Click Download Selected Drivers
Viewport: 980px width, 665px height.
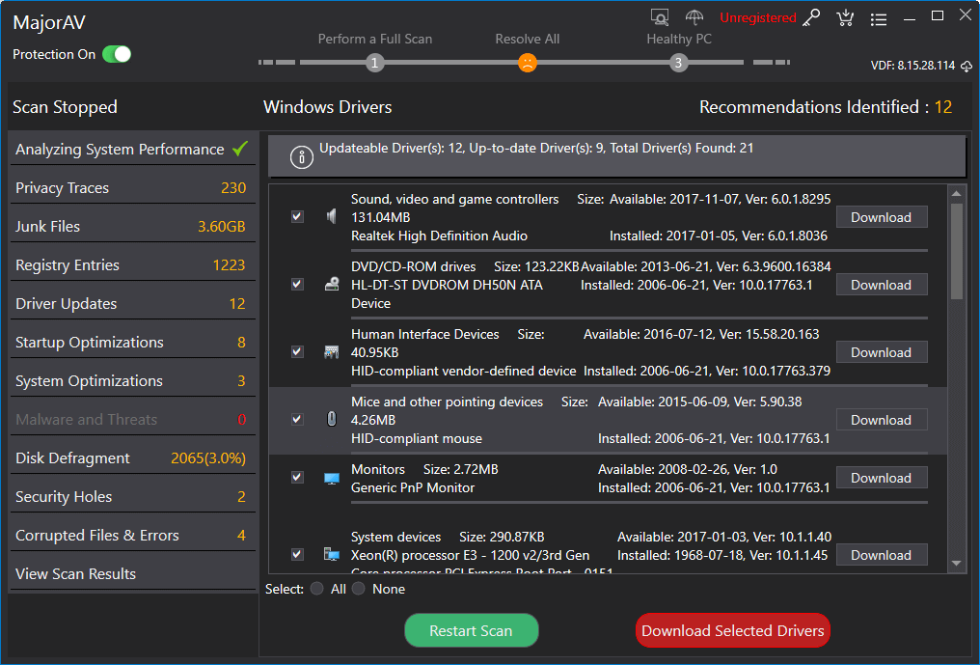point(732,630)
